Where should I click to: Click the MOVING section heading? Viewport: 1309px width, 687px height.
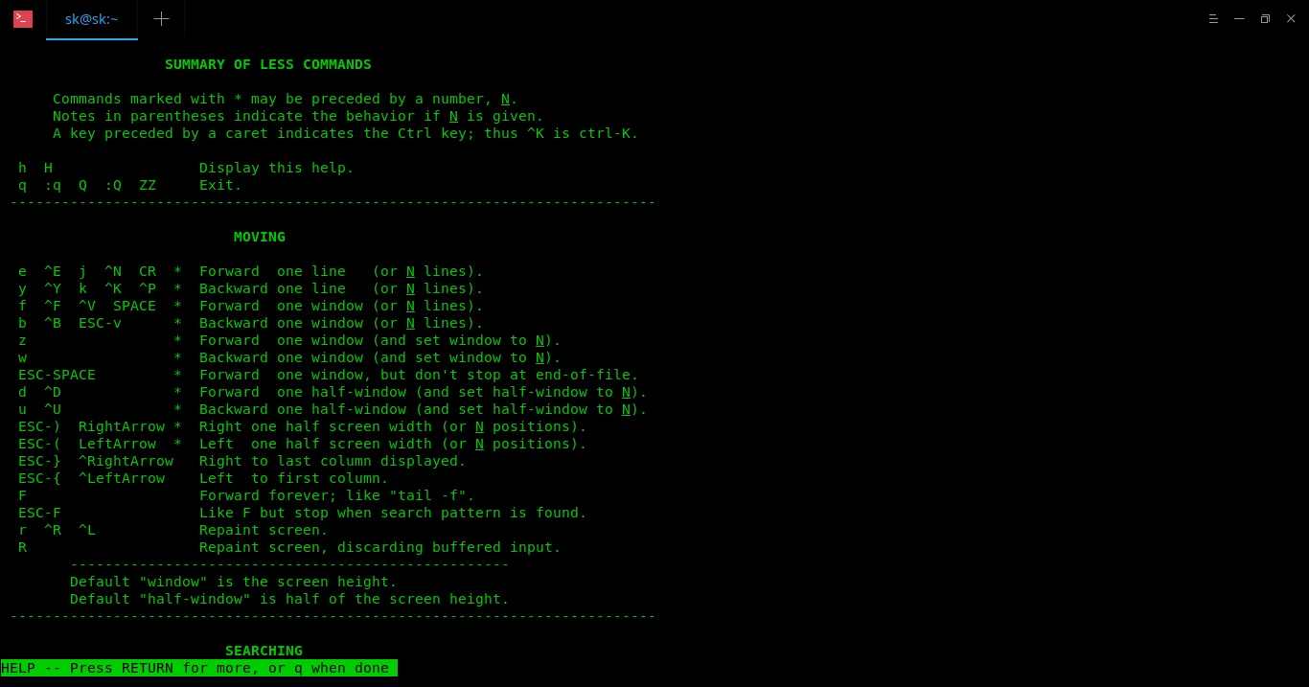(259, 237)
